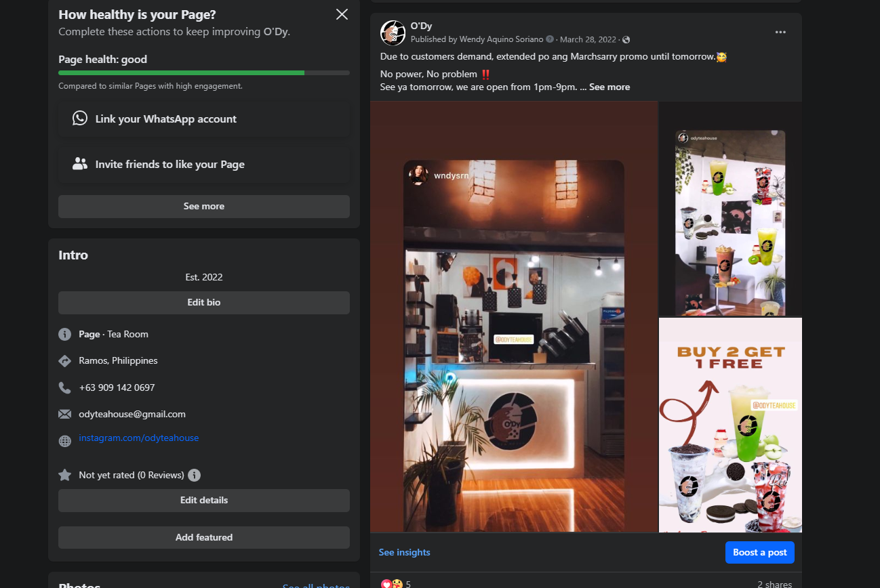Screen dimensions: 880x588
Task: Expand the post text with See more
Action: pos(609,87)
